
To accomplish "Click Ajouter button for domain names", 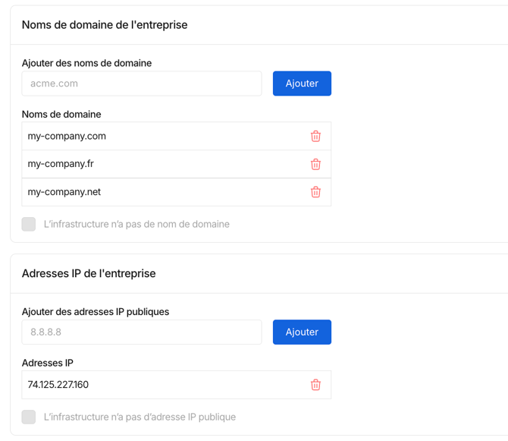I will (302, 83).
